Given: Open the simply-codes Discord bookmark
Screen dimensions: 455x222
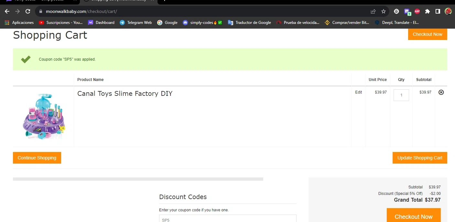Looking at the screenshot, I should coord(202,23).
